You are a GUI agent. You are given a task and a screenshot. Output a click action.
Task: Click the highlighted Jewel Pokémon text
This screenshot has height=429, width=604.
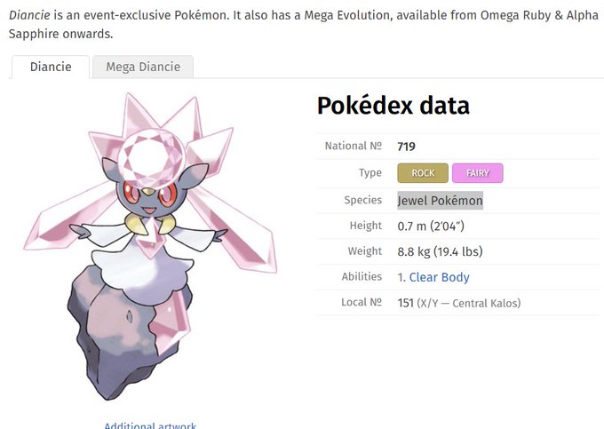(440, 201)
